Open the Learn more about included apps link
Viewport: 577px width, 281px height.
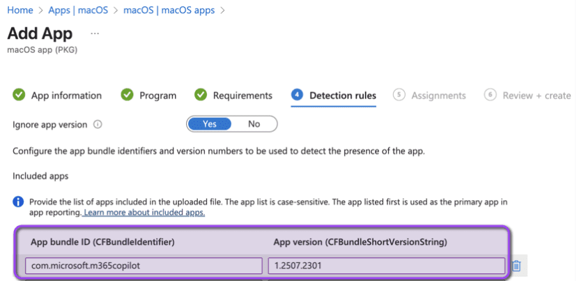tap(144, 213)
